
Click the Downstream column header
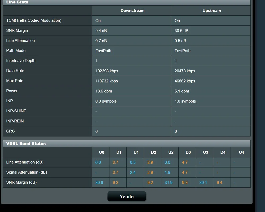tap(132, 11)
